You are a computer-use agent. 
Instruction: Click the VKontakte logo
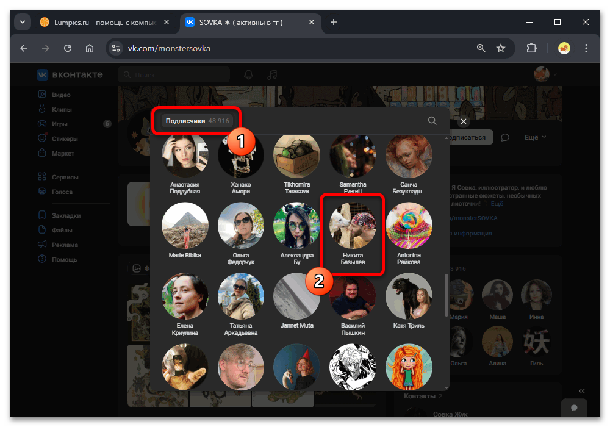tap(70, 74)
